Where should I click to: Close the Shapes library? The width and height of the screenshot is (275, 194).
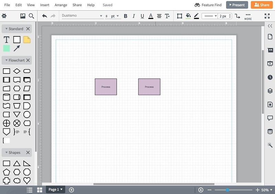[28, 152]
